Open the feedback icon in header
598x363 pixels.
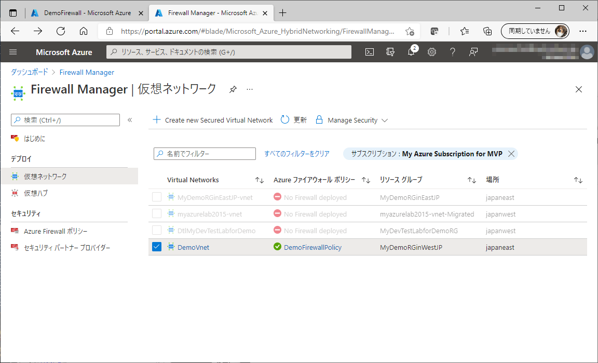coord(473,52)
